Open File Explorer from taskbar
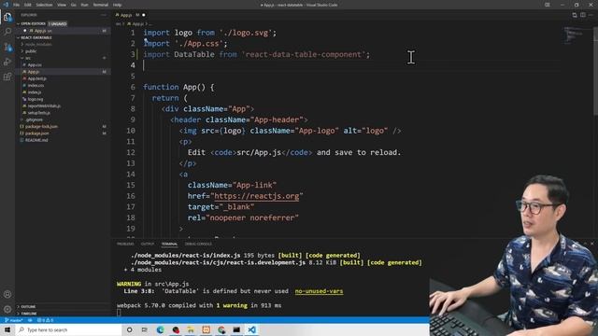 point(191,329)
